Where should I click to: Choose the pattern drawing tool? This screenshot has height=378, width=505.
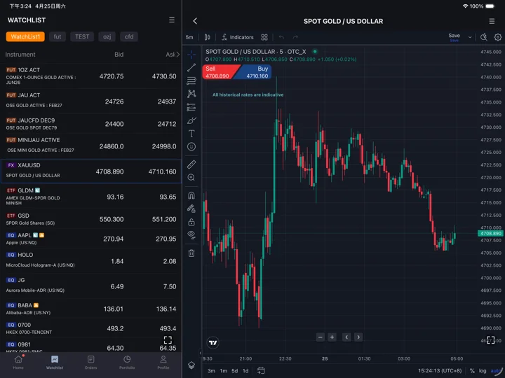pos(191,94)
